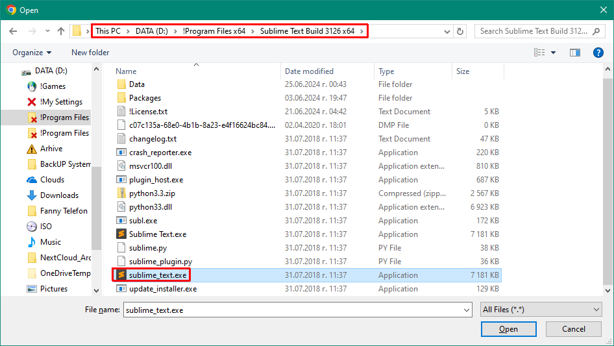Open Clouds in sidebar
614x346 pixels.
coord(52,179)
